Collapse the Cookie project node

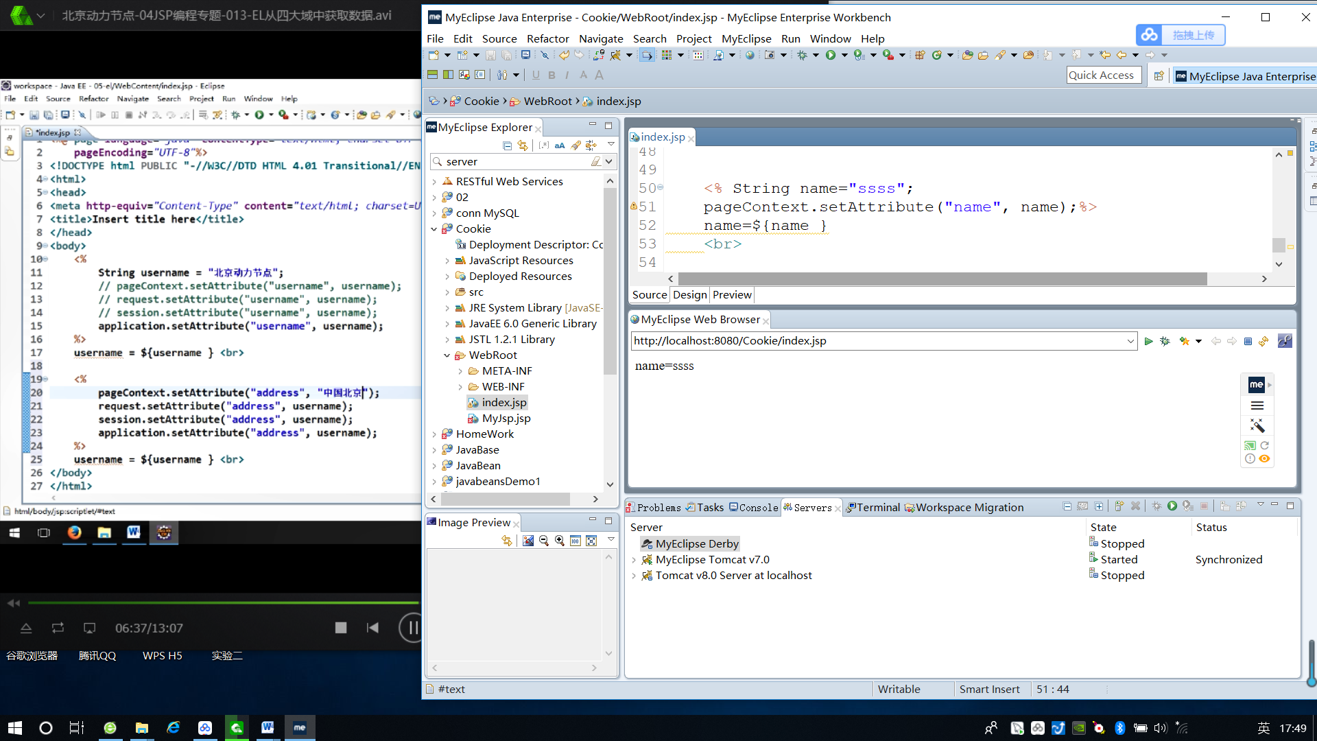point(434,229)
